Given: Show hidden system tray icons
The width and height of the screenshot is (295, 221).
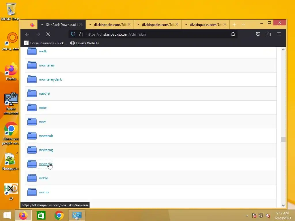Looking at the screenshot, I should (247, 216).
